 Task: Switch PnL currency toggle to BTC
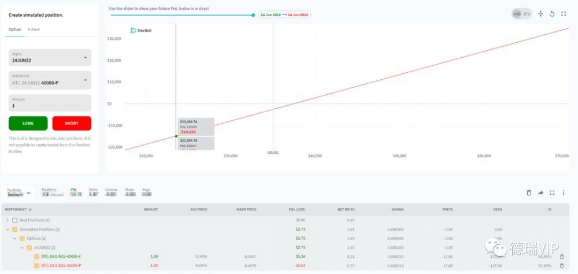tap(527, 14)
